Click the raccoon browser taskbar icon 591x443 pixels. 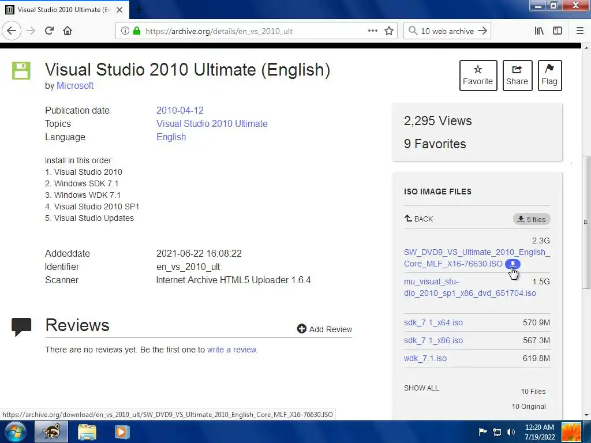tap(51, 431)
